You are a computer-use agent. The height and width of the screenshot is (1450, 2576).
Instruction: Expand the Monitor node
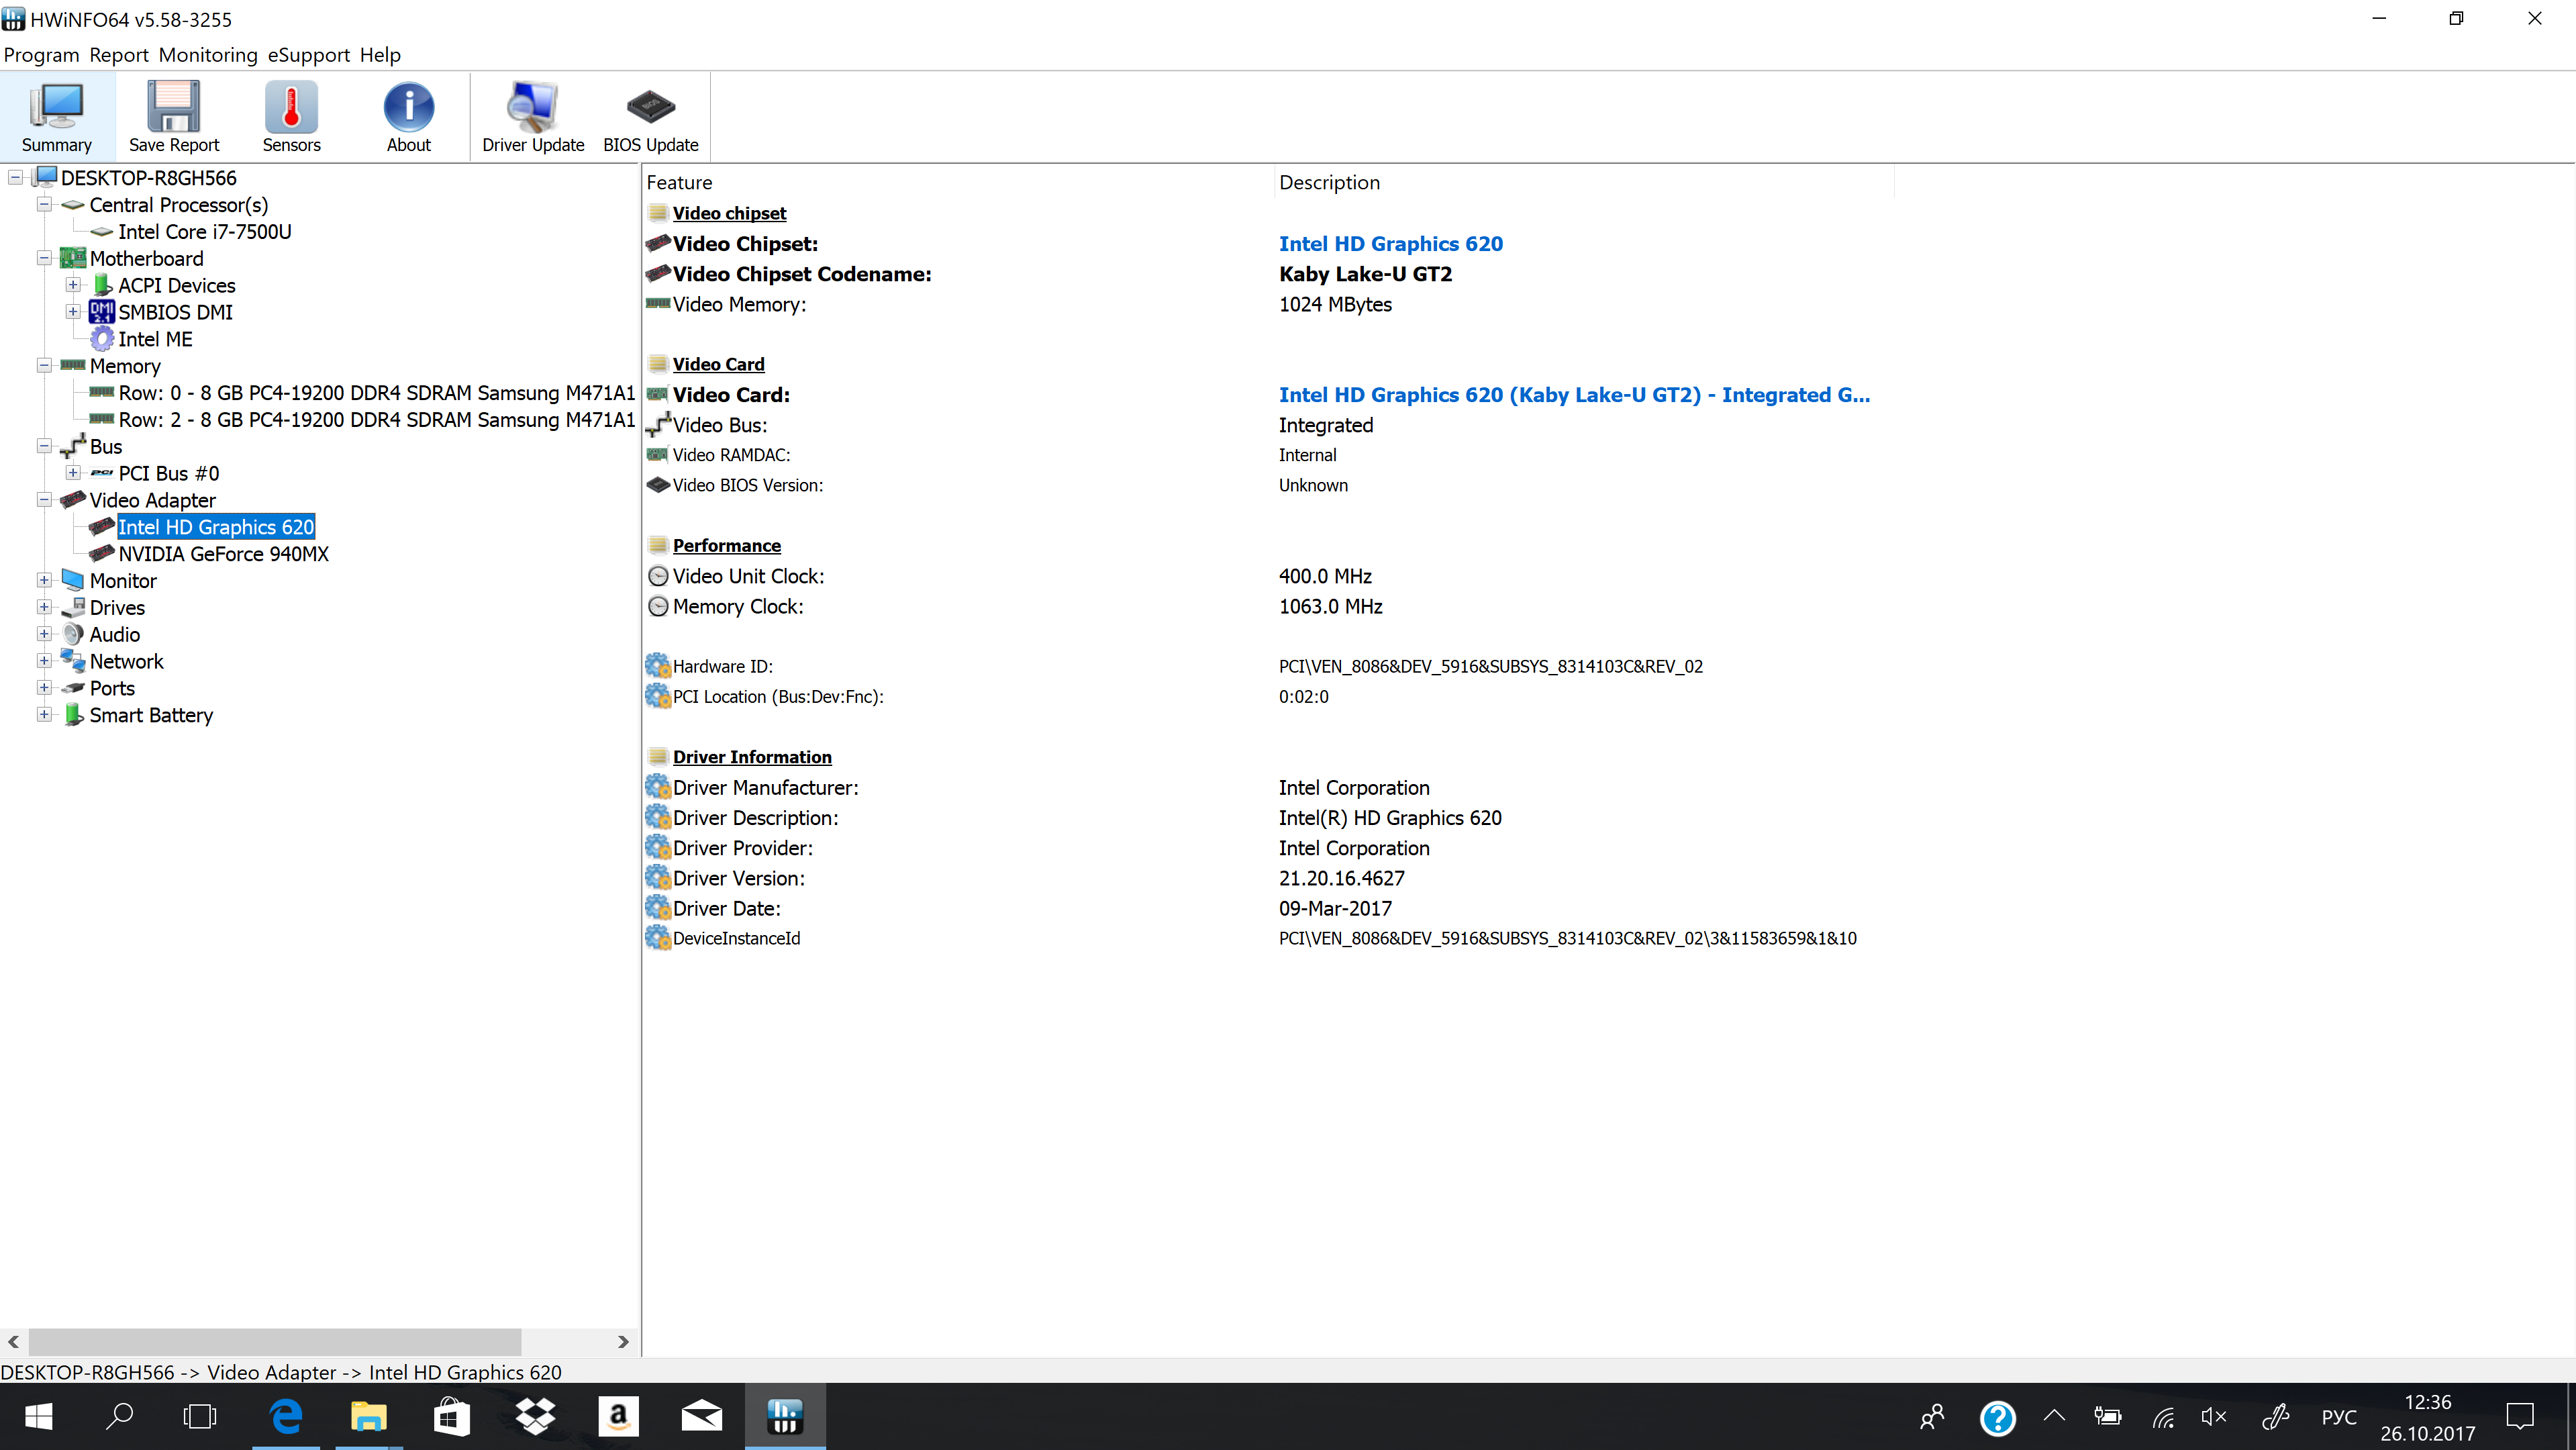pos(44,581)
